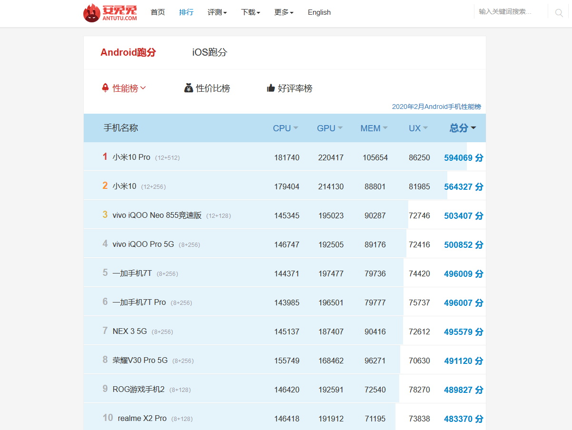This screenshot has height=430, width=572.
Task: Select the 一加手机7T (8+256) row name
Action: (x=132, y=273)
